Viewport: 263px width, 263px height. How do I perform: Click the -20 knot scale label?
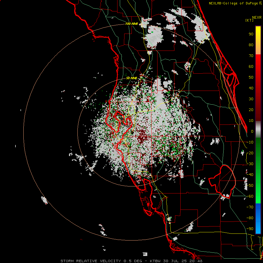click(250, 153)
